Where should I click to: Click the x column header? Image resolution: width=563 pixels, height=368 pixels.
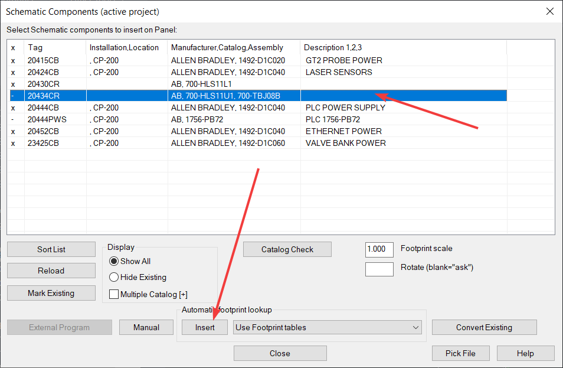click(x=15, y=47)
